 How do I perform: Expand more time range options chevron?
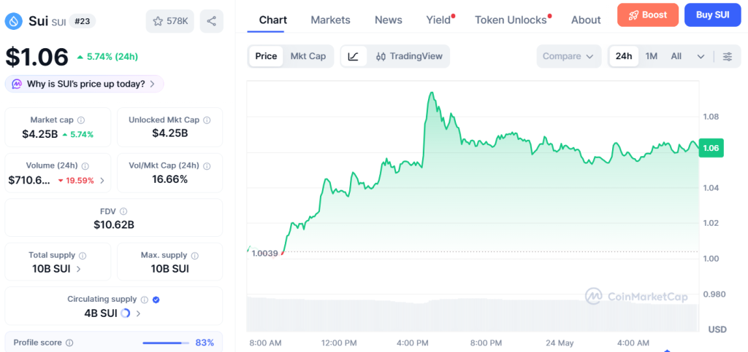click(701, 57)
